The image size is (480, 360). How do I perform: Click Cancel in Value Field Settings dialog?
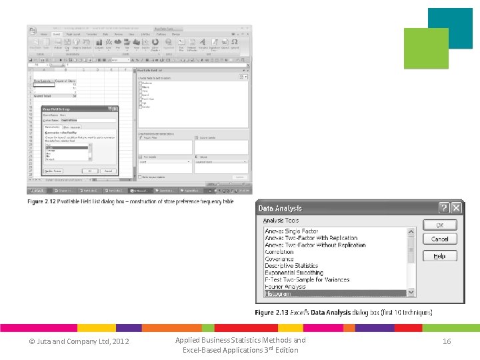pyautogui.click(x=108, y=171)
